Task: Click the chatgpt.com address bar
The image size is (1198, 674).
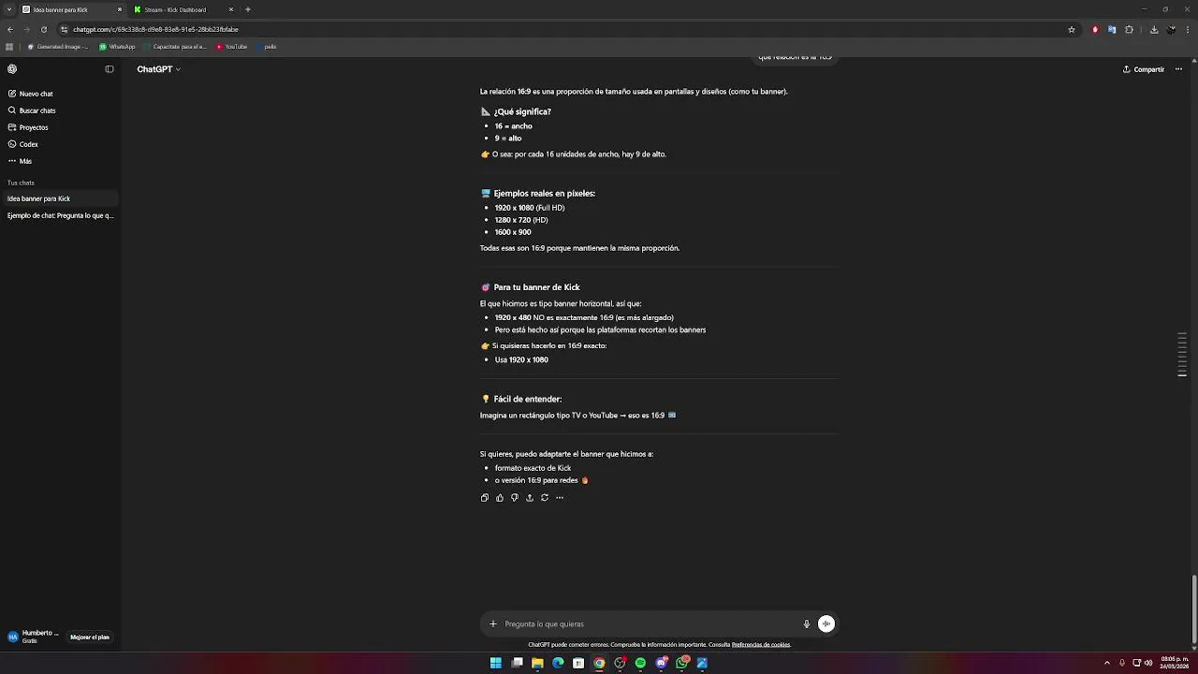Action: 562,29
